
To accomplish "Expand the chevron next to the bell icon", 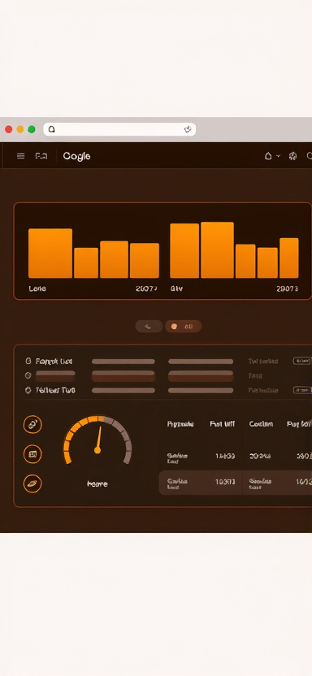I will pyautogui.click(x=279, y=156).
